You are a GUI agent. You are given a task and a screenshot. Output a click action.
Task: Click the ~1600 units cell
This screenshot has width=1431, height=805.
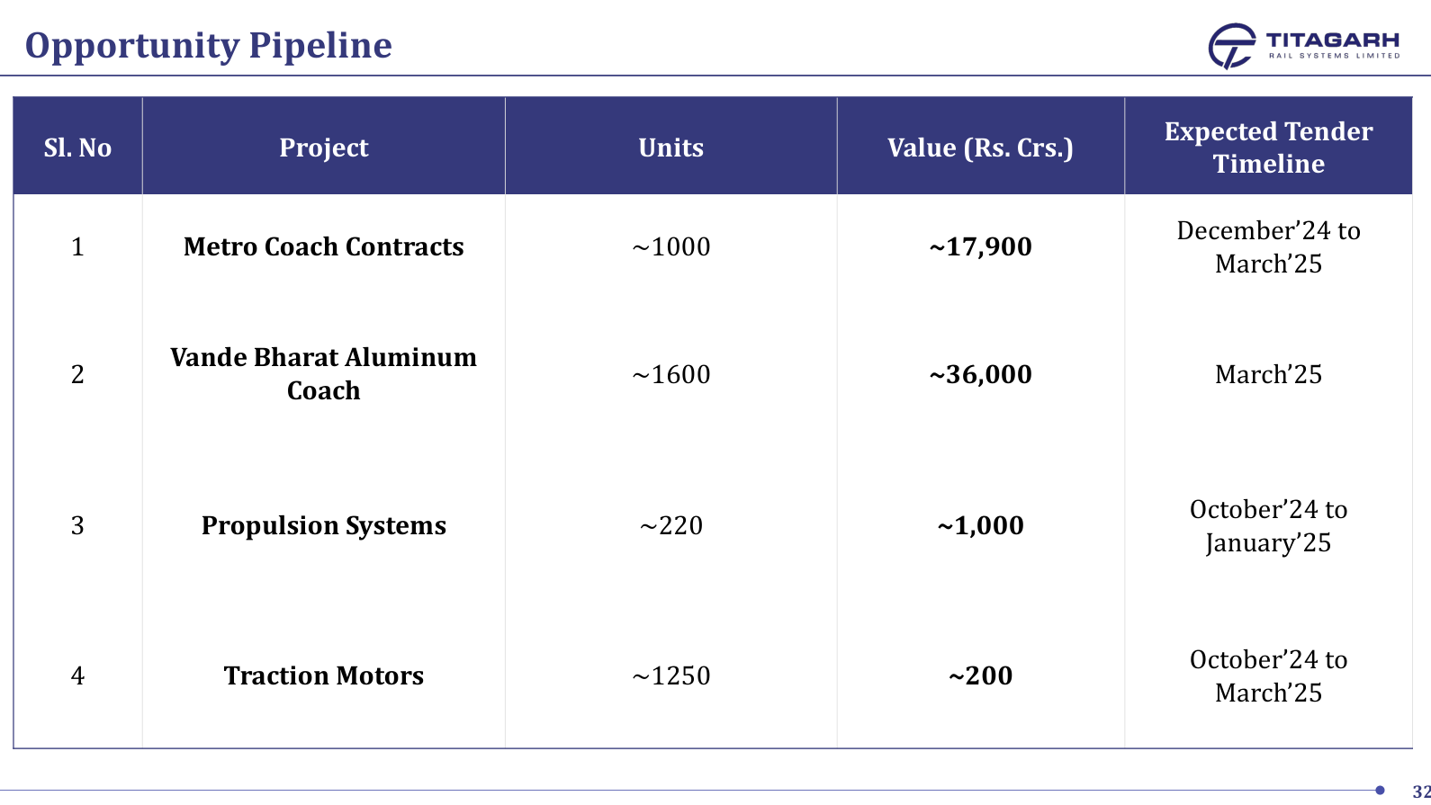(671, 374)
